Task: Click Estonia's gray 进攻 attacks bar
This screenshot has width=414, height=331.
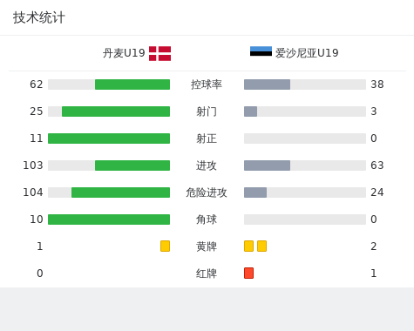Action: (267, 165)
